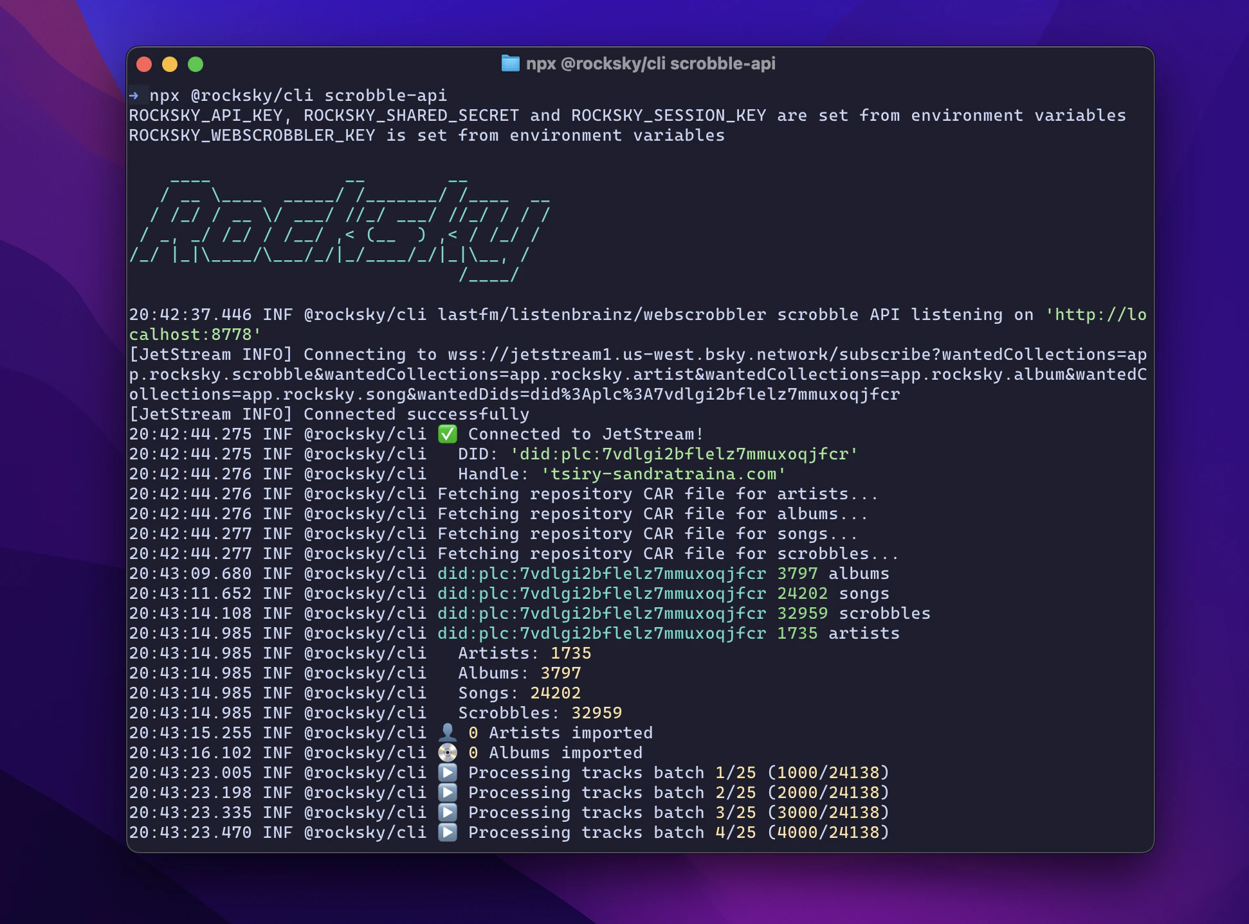The width and height of the screenshot is (1249, 924).
Task: Click the window title 'npx @rocksky/cli scrobble-api'
Action: 650,64
